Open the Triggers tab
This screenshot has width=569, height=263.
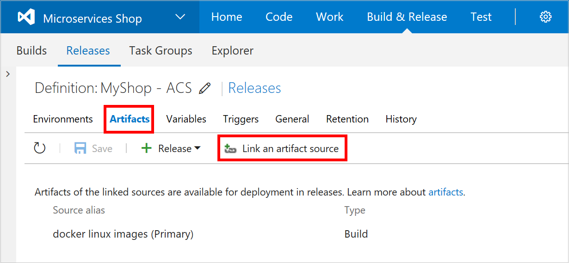[241, 119]
